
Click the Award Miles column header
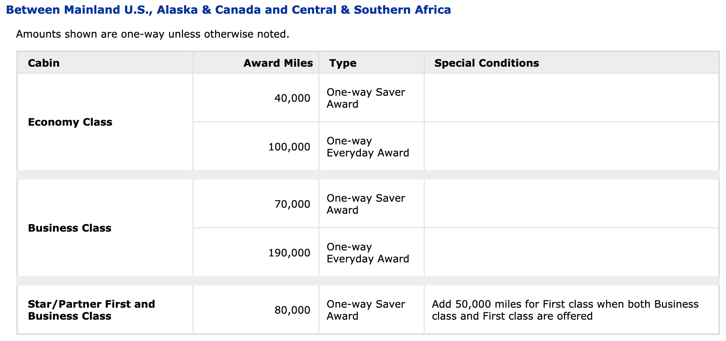(x=278, y=63)
